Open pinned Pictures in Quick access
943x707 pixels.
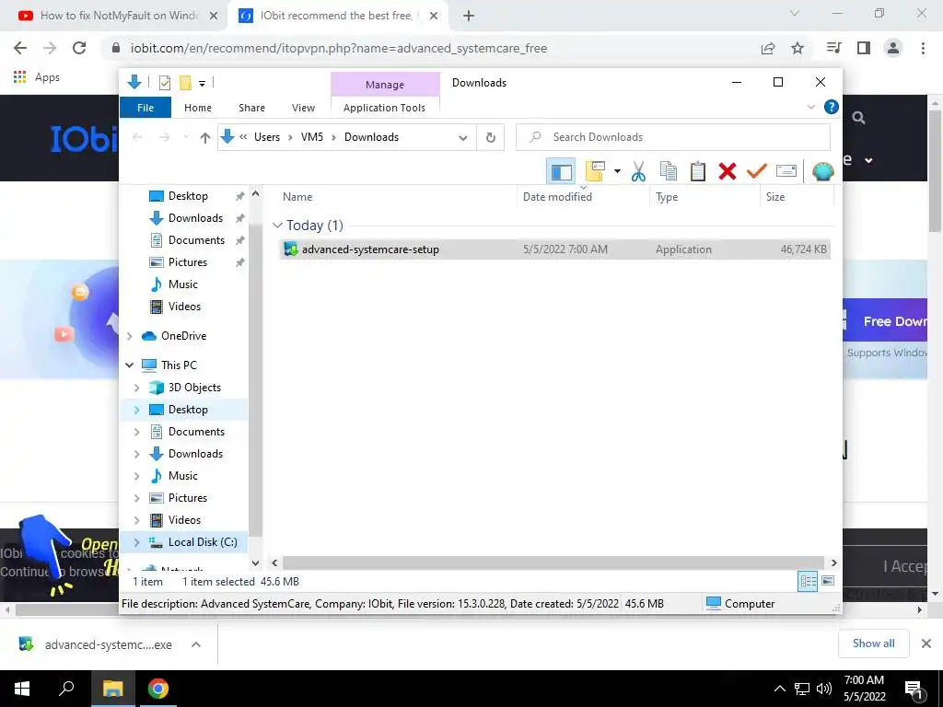click(x=188, y=262)
